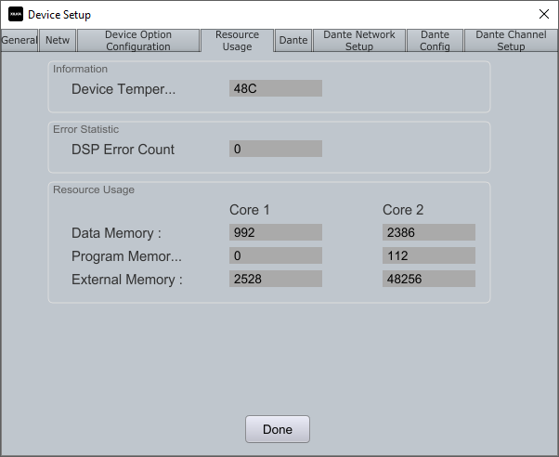This screenshot has height=457, width=559.
Task: Click the DSP Error Count value field
Action: tap(276, 149)
